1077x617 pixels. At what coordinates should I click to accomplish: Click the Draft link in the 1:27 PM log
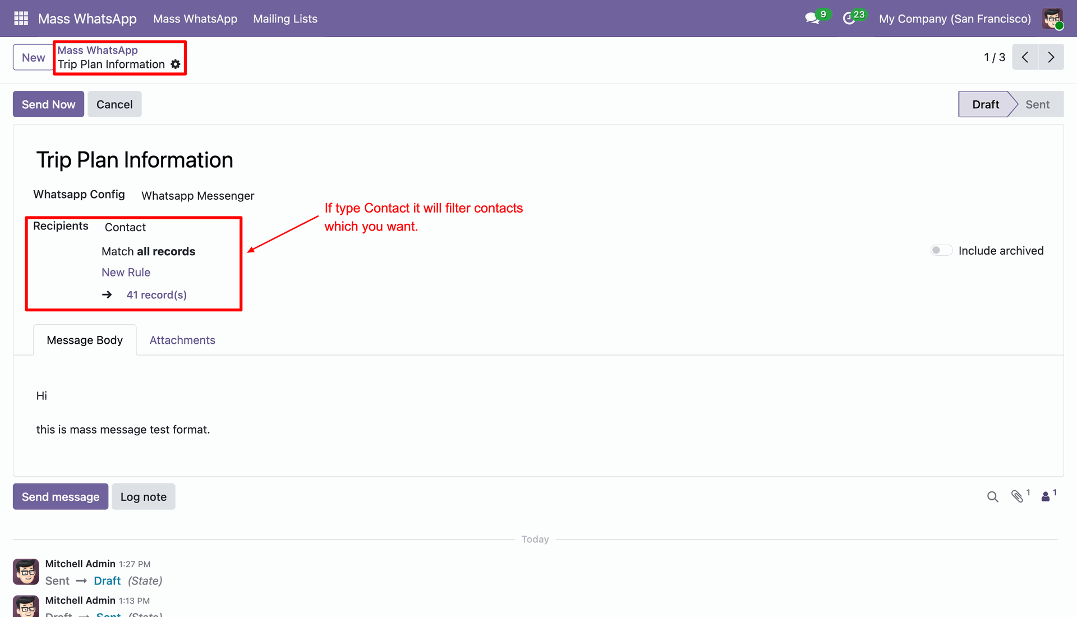point(107,581)
